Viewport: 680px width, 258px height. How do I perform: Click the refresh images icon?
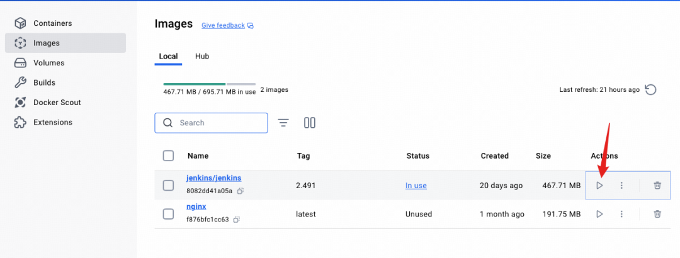(x=650, y=90)
